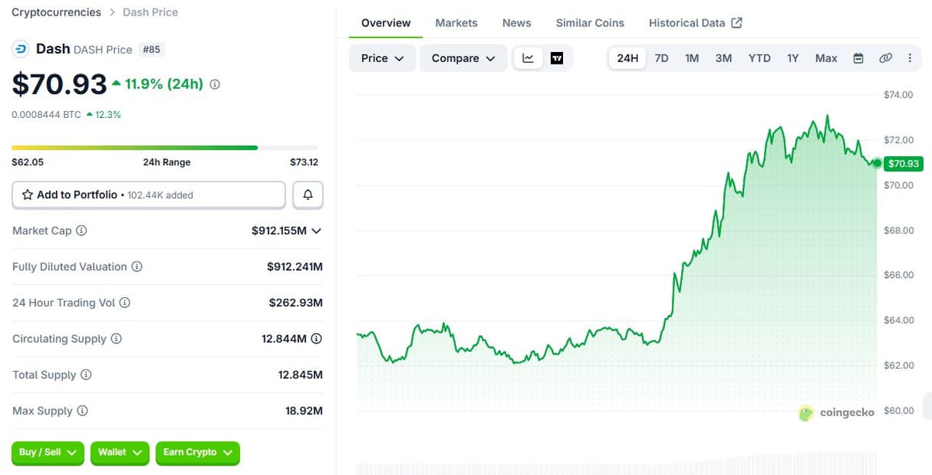This screenshot has width=932, height=475.
Task: Click the $912.241M valuation value
Action: click(x=294, y=266)
